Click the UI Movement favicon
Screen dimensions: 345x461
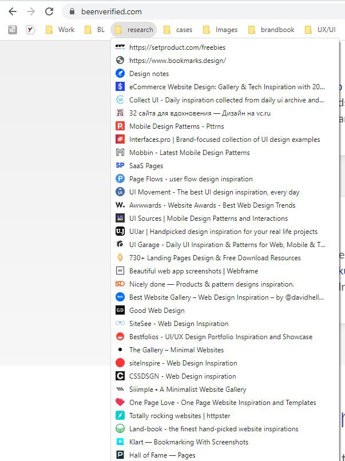[x=120, y=192]
